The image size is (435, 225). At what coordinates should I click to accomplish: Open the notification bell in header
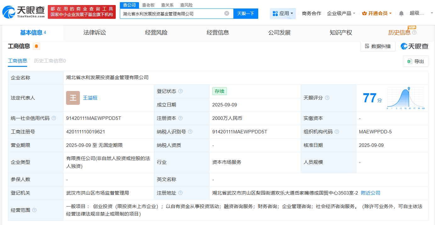tap(401, 13)
